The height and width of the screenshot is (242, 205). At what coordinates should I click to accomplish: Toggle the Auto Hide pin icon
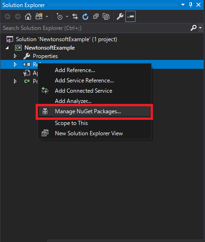(190, 5)
